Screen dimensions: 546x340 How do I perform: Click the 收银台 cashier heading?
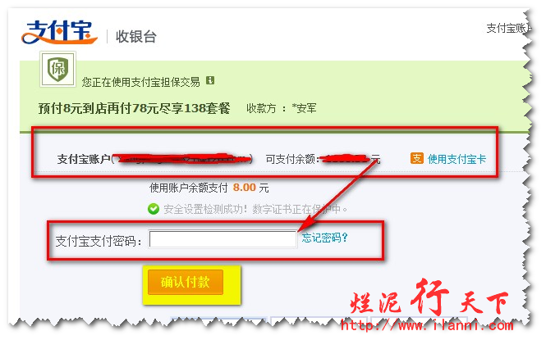pos(135,37)
